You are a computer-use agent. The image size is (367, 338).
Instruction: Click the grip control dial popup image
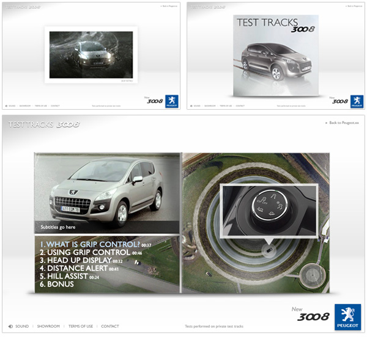(x=269, y=210)
